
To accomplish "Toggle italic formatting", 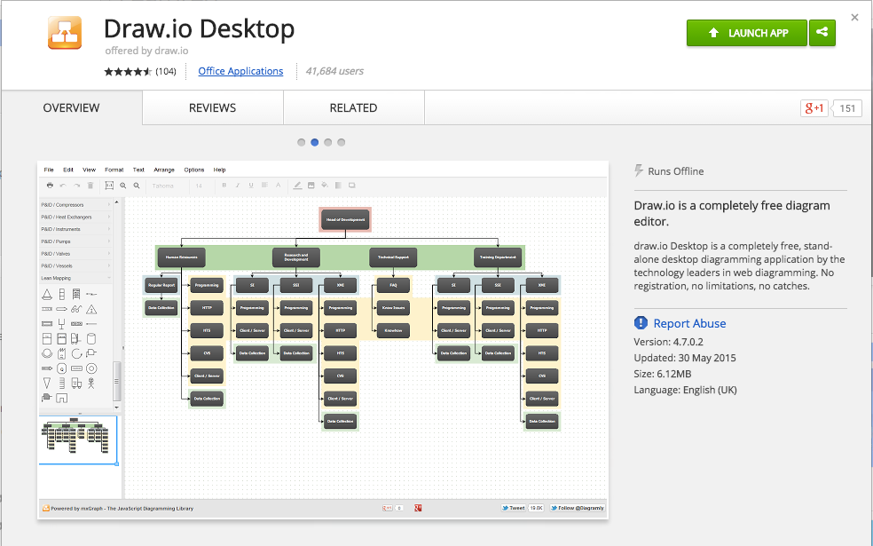I will (x=238, y=185).
